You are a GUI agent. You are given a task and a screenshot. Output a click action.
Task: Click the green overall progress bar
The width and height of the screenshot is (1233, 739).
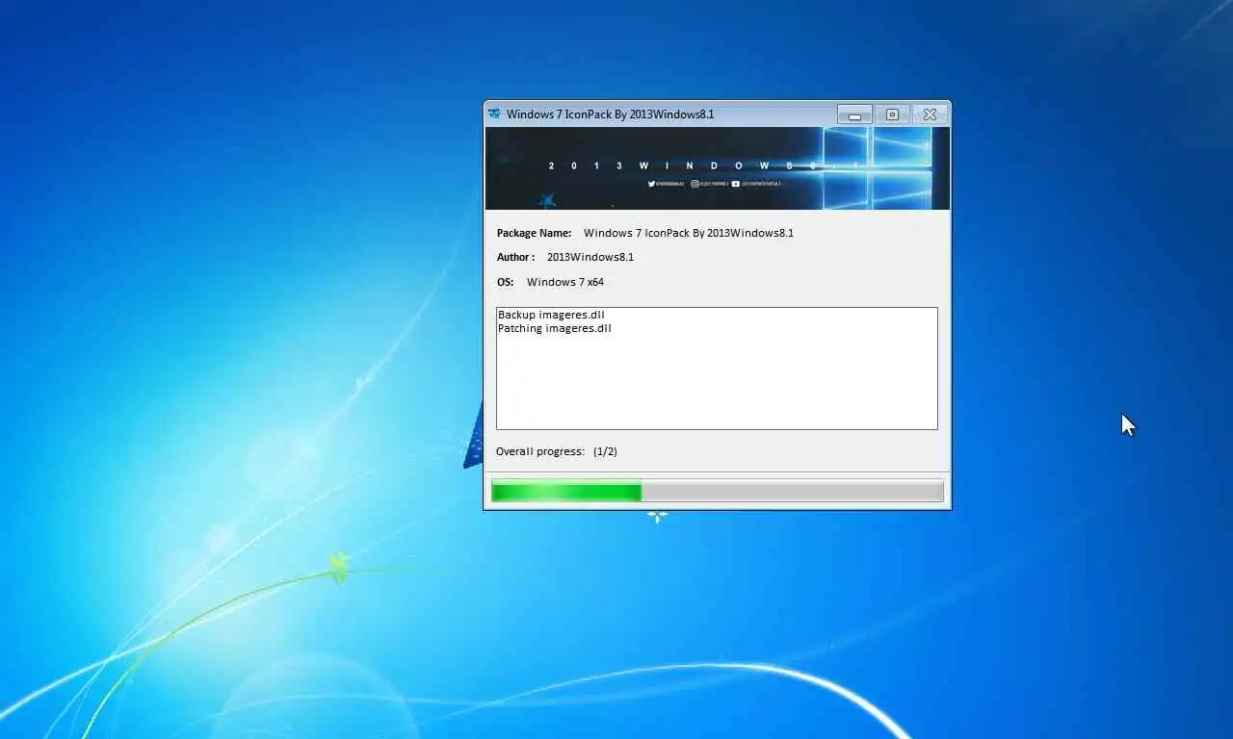(x=717, y=492)
